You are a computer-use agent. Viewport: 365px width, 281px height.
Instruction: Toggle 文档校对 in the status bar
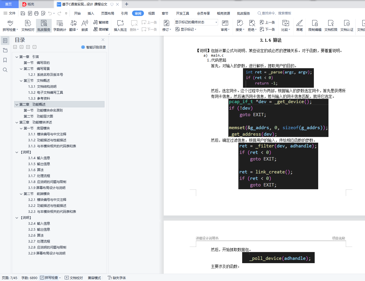point(74,278)
